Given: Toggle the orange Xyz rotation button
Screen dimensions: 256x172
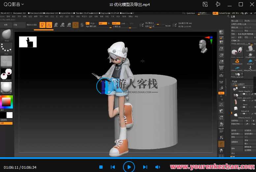Looking at the screenshot, I should 221,93.
